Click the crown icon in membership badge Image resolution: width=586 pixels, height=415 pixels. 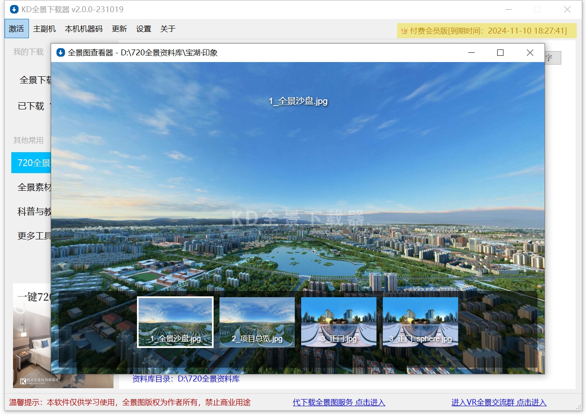404,31
